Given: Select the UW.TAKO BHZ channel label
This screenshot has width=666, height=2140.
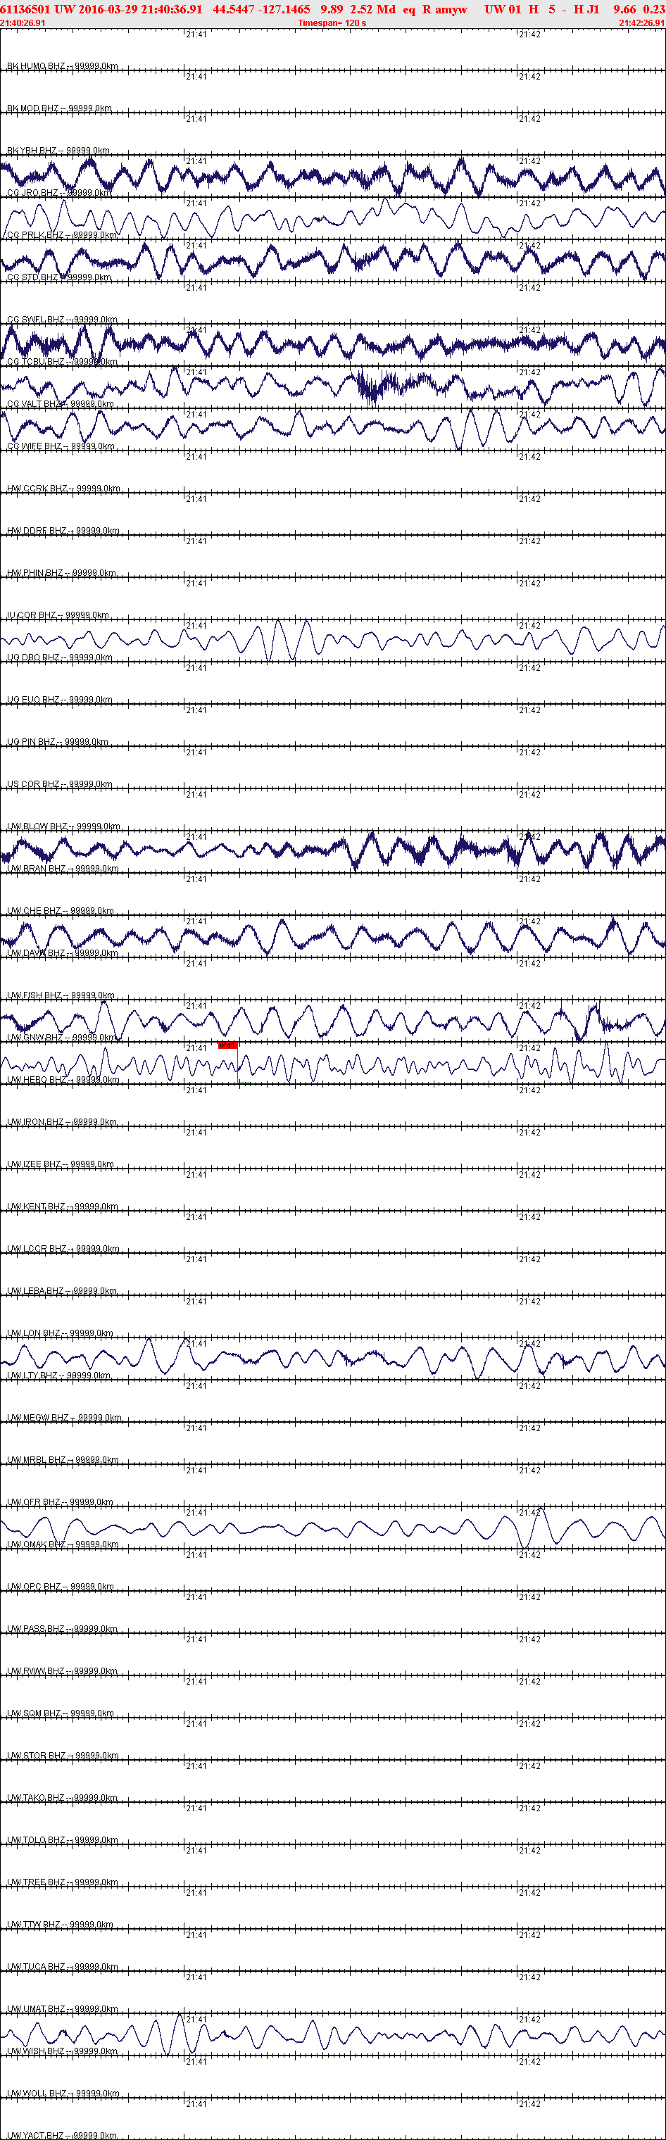Looking at the screenshot, I should [62, 1798].
